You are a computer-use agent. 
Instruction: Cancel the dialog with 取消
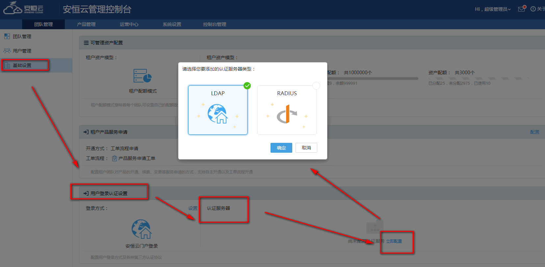pyautogui.click(x=306, y=148)
